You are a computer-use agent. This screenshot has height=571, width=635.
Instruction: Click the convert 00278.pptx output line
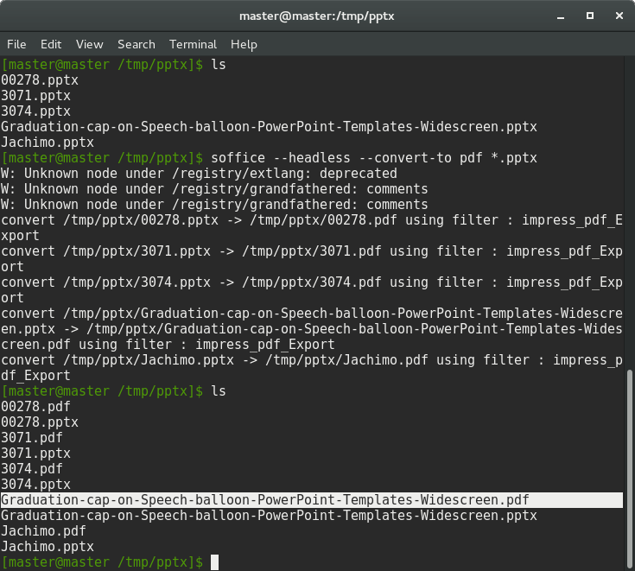[311, 227]
